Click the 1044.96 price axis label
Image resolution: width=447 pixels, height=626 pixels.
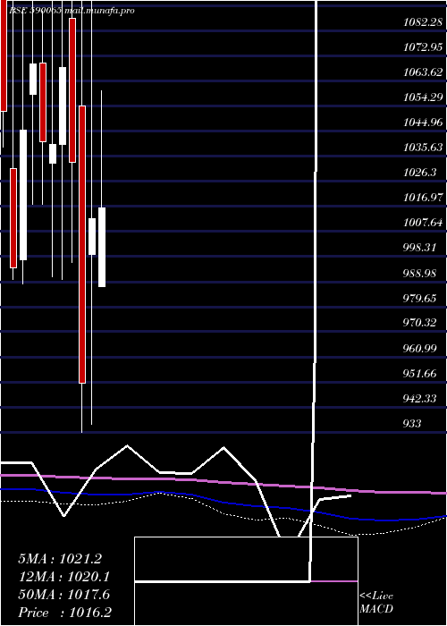click(423, 123)
